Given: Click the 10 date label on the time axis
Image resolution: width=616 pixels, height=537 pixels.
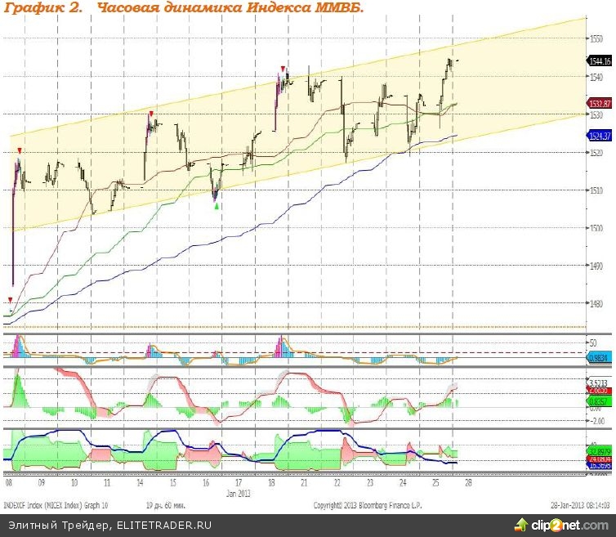Looking at the screenshot, I should click(x=74, y=483).
